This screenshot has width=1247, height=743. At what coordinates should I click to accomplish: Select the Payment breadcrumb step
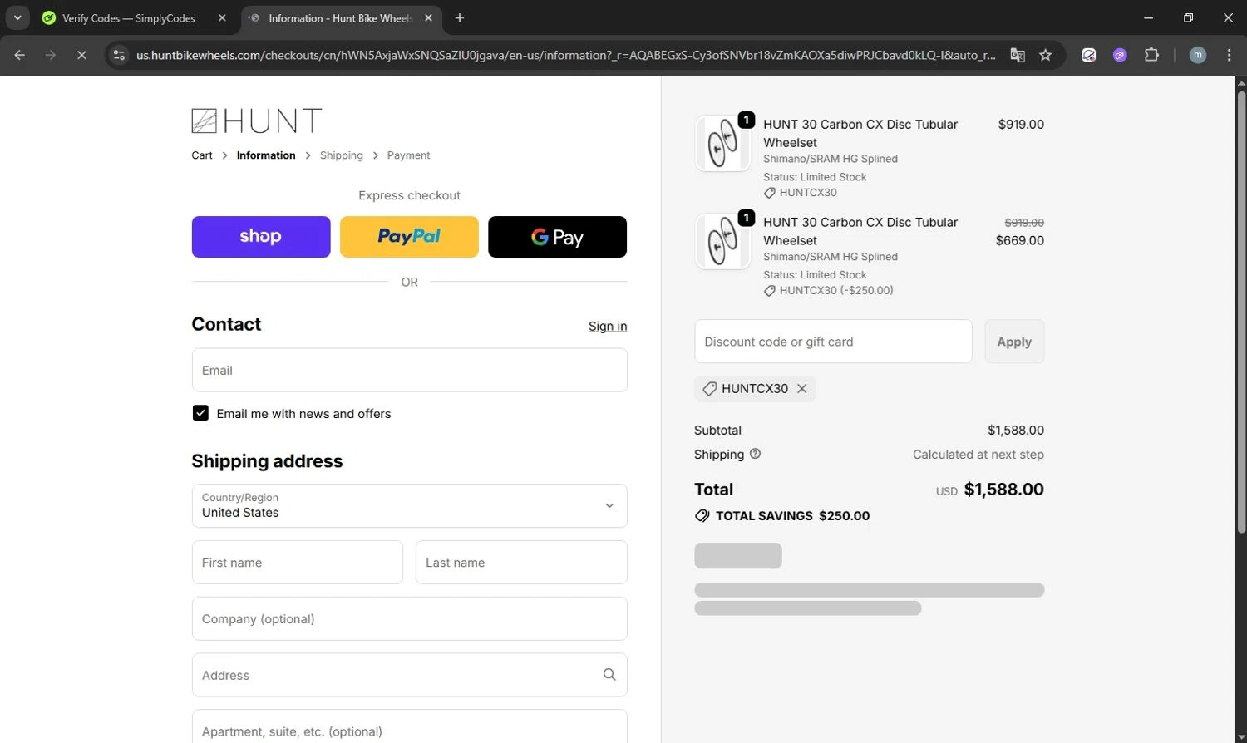tap(408, 155)
